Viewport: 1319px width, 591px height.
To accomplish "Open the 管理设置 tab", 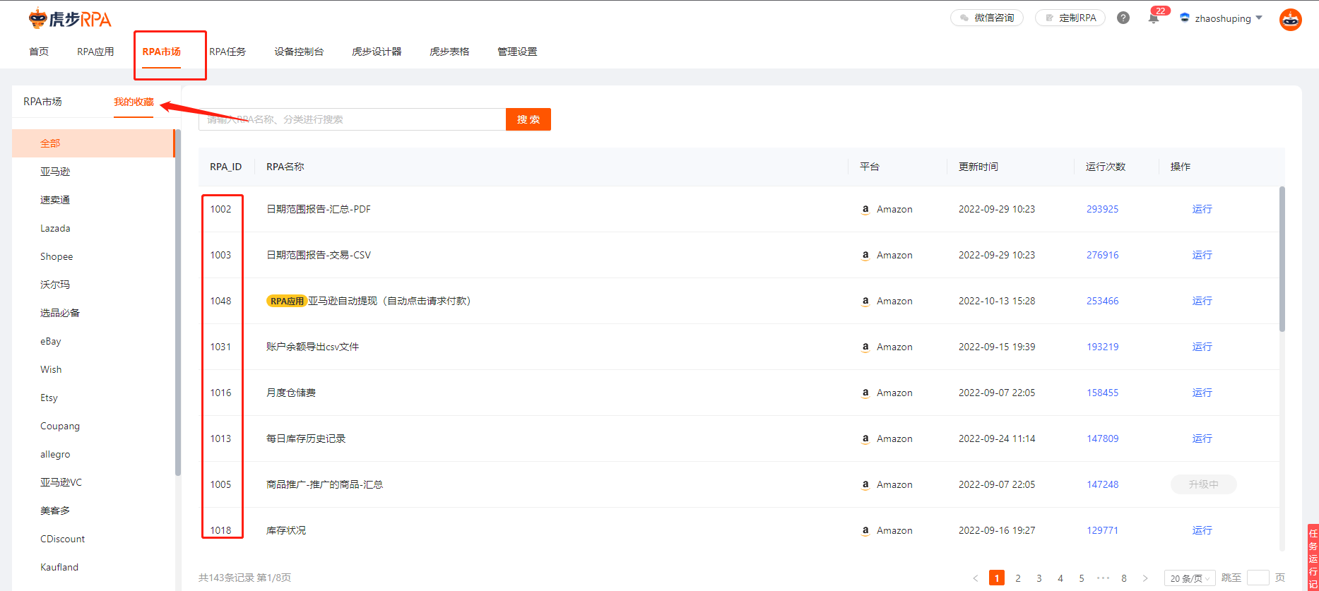I will [517, 52].
